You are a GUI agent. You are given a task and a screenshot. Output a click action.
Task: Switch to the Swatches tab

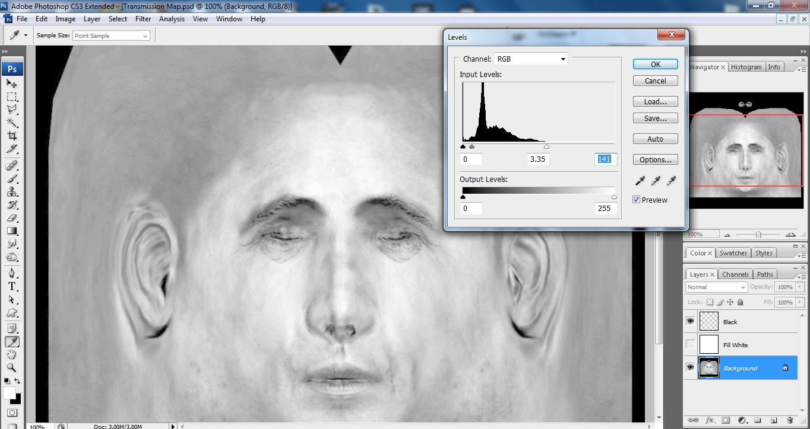tap(733, 253)
